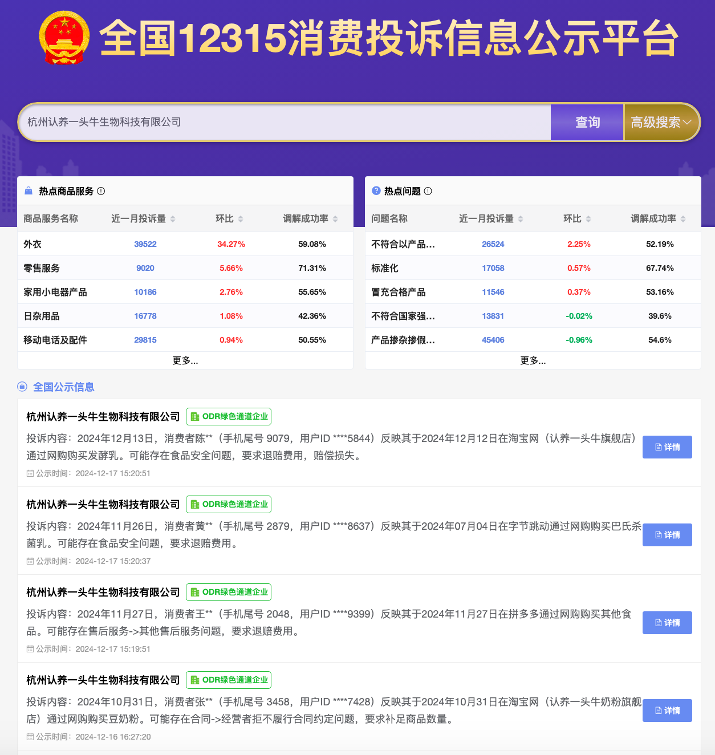Open the 零售服务 row
Image resolution: width=715 pixels, height=755 pixels.
[185, 268]
